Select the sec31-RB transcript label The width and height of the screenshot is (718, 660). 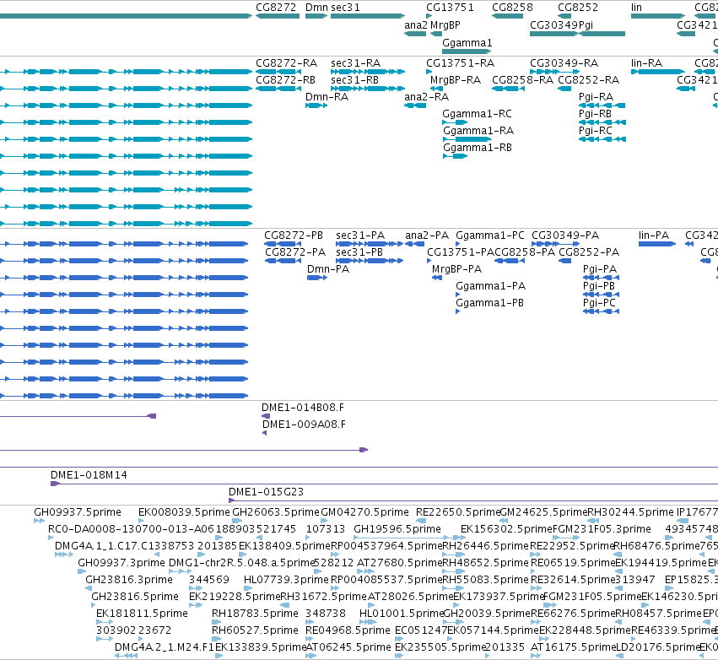click(x=354, y=79)
